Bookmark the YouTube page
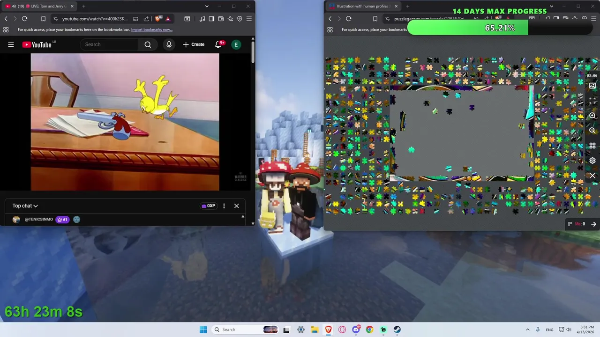Screen dimensions: 600x337 (x=43, y=19)
